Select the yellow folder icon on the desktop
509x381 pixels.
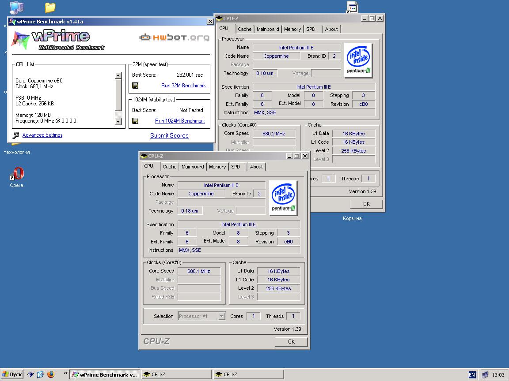tap(50, 7)
